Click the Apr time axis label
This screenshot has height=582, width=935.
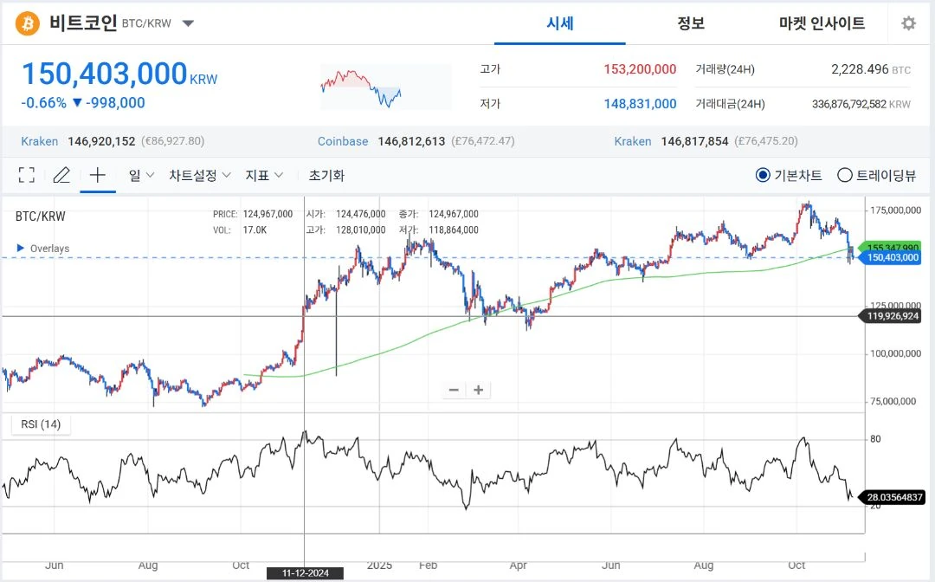pos(519,565)
